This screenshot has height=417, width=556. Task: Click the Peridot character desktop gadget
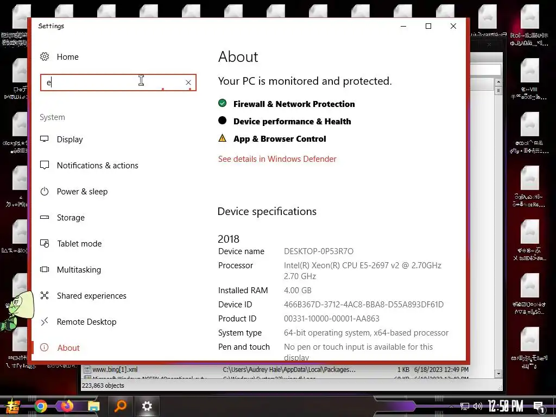click(17, 310)
